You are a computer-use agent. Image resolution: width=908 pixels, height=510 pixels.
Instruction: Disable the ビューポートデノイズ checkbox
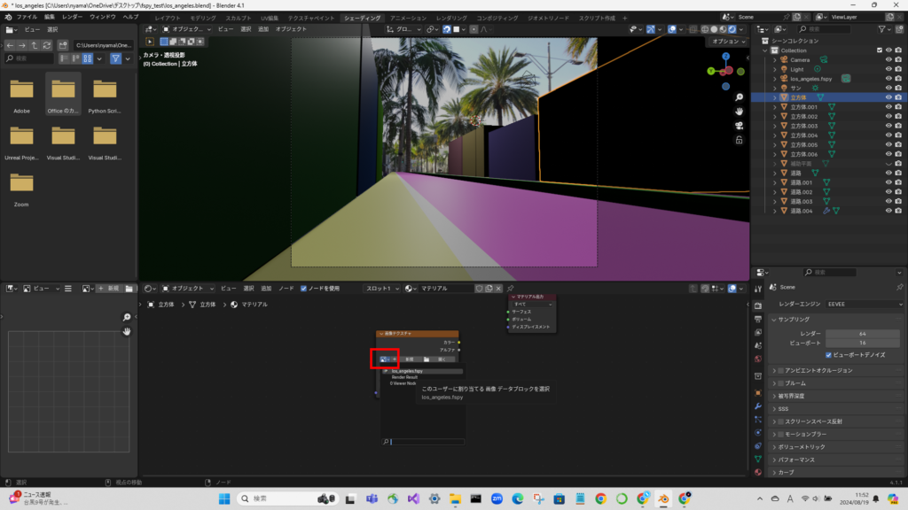tap(828, 354)
